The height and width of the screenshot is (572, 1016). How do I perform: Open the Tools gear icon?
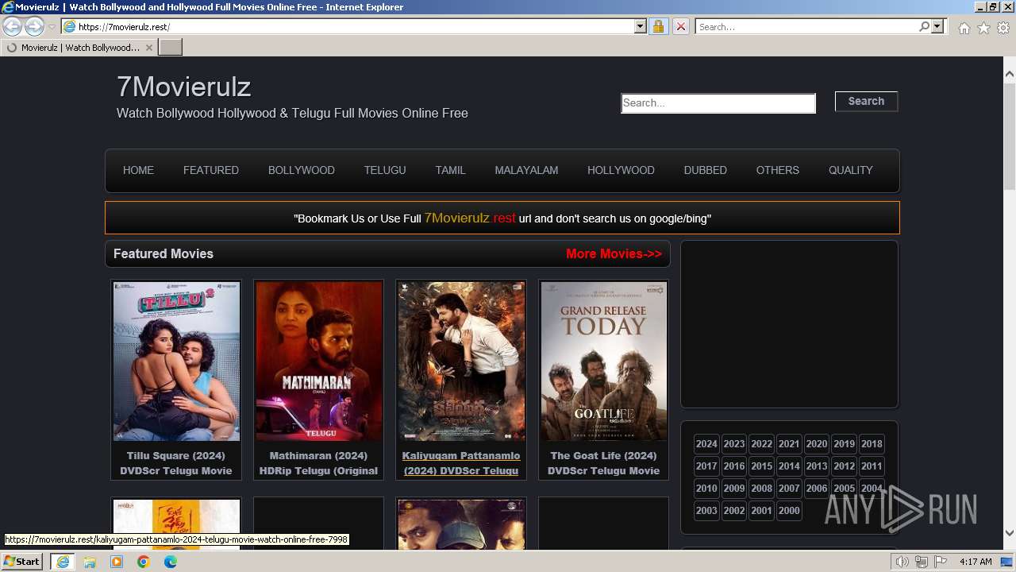tap(1003, 28)
